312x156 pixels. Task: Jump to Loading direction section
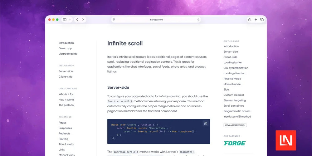[234, 73]
